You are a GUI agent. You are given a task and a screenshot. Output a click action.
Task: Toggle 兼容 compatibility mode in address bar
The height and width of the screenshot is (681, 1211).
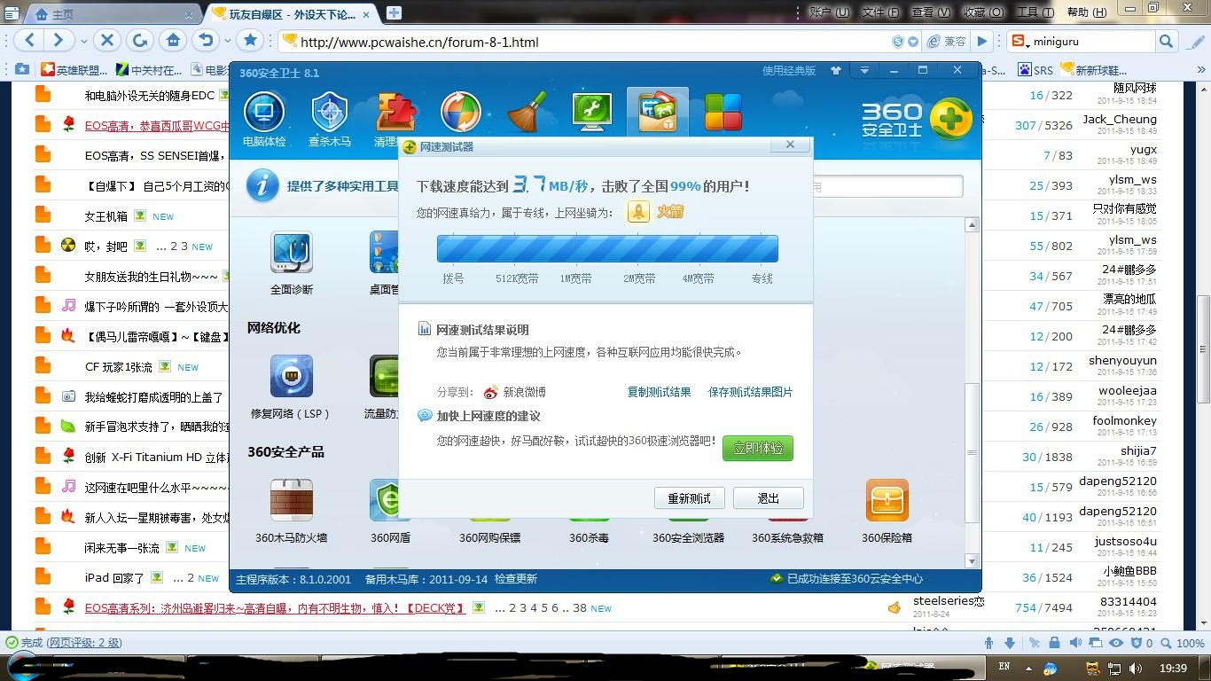947,42
